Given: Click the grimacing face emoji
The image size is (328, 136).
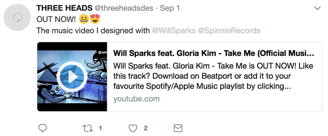Looking at the screenshot, I should coord(83,19).
